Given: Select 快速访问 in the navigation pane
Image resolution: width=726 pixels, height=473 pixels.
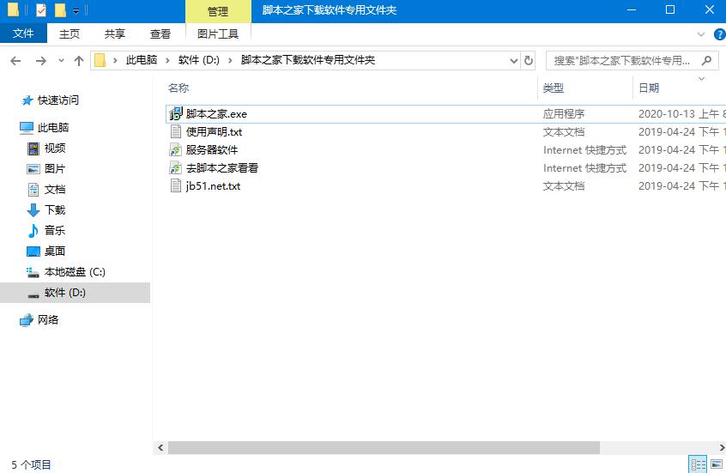Looking at the screenshot, I should (x=57, y=100).
